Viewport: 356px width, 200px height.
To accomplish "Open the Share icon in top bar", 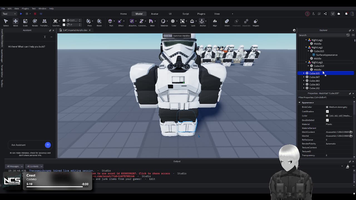I will point(325,14).
